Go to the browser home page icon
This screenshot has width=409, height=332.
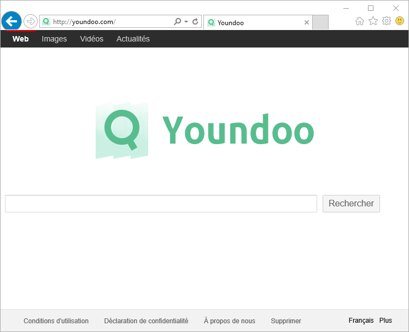point(360,21)
